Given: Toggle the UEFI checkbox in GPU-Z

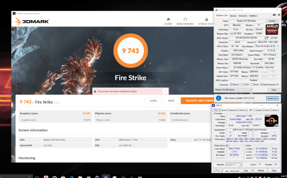Looking at the screenshot, I should 272,38.
